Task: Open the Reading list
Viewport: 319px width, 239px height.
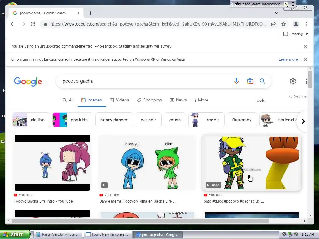Action: click(296, 34)
